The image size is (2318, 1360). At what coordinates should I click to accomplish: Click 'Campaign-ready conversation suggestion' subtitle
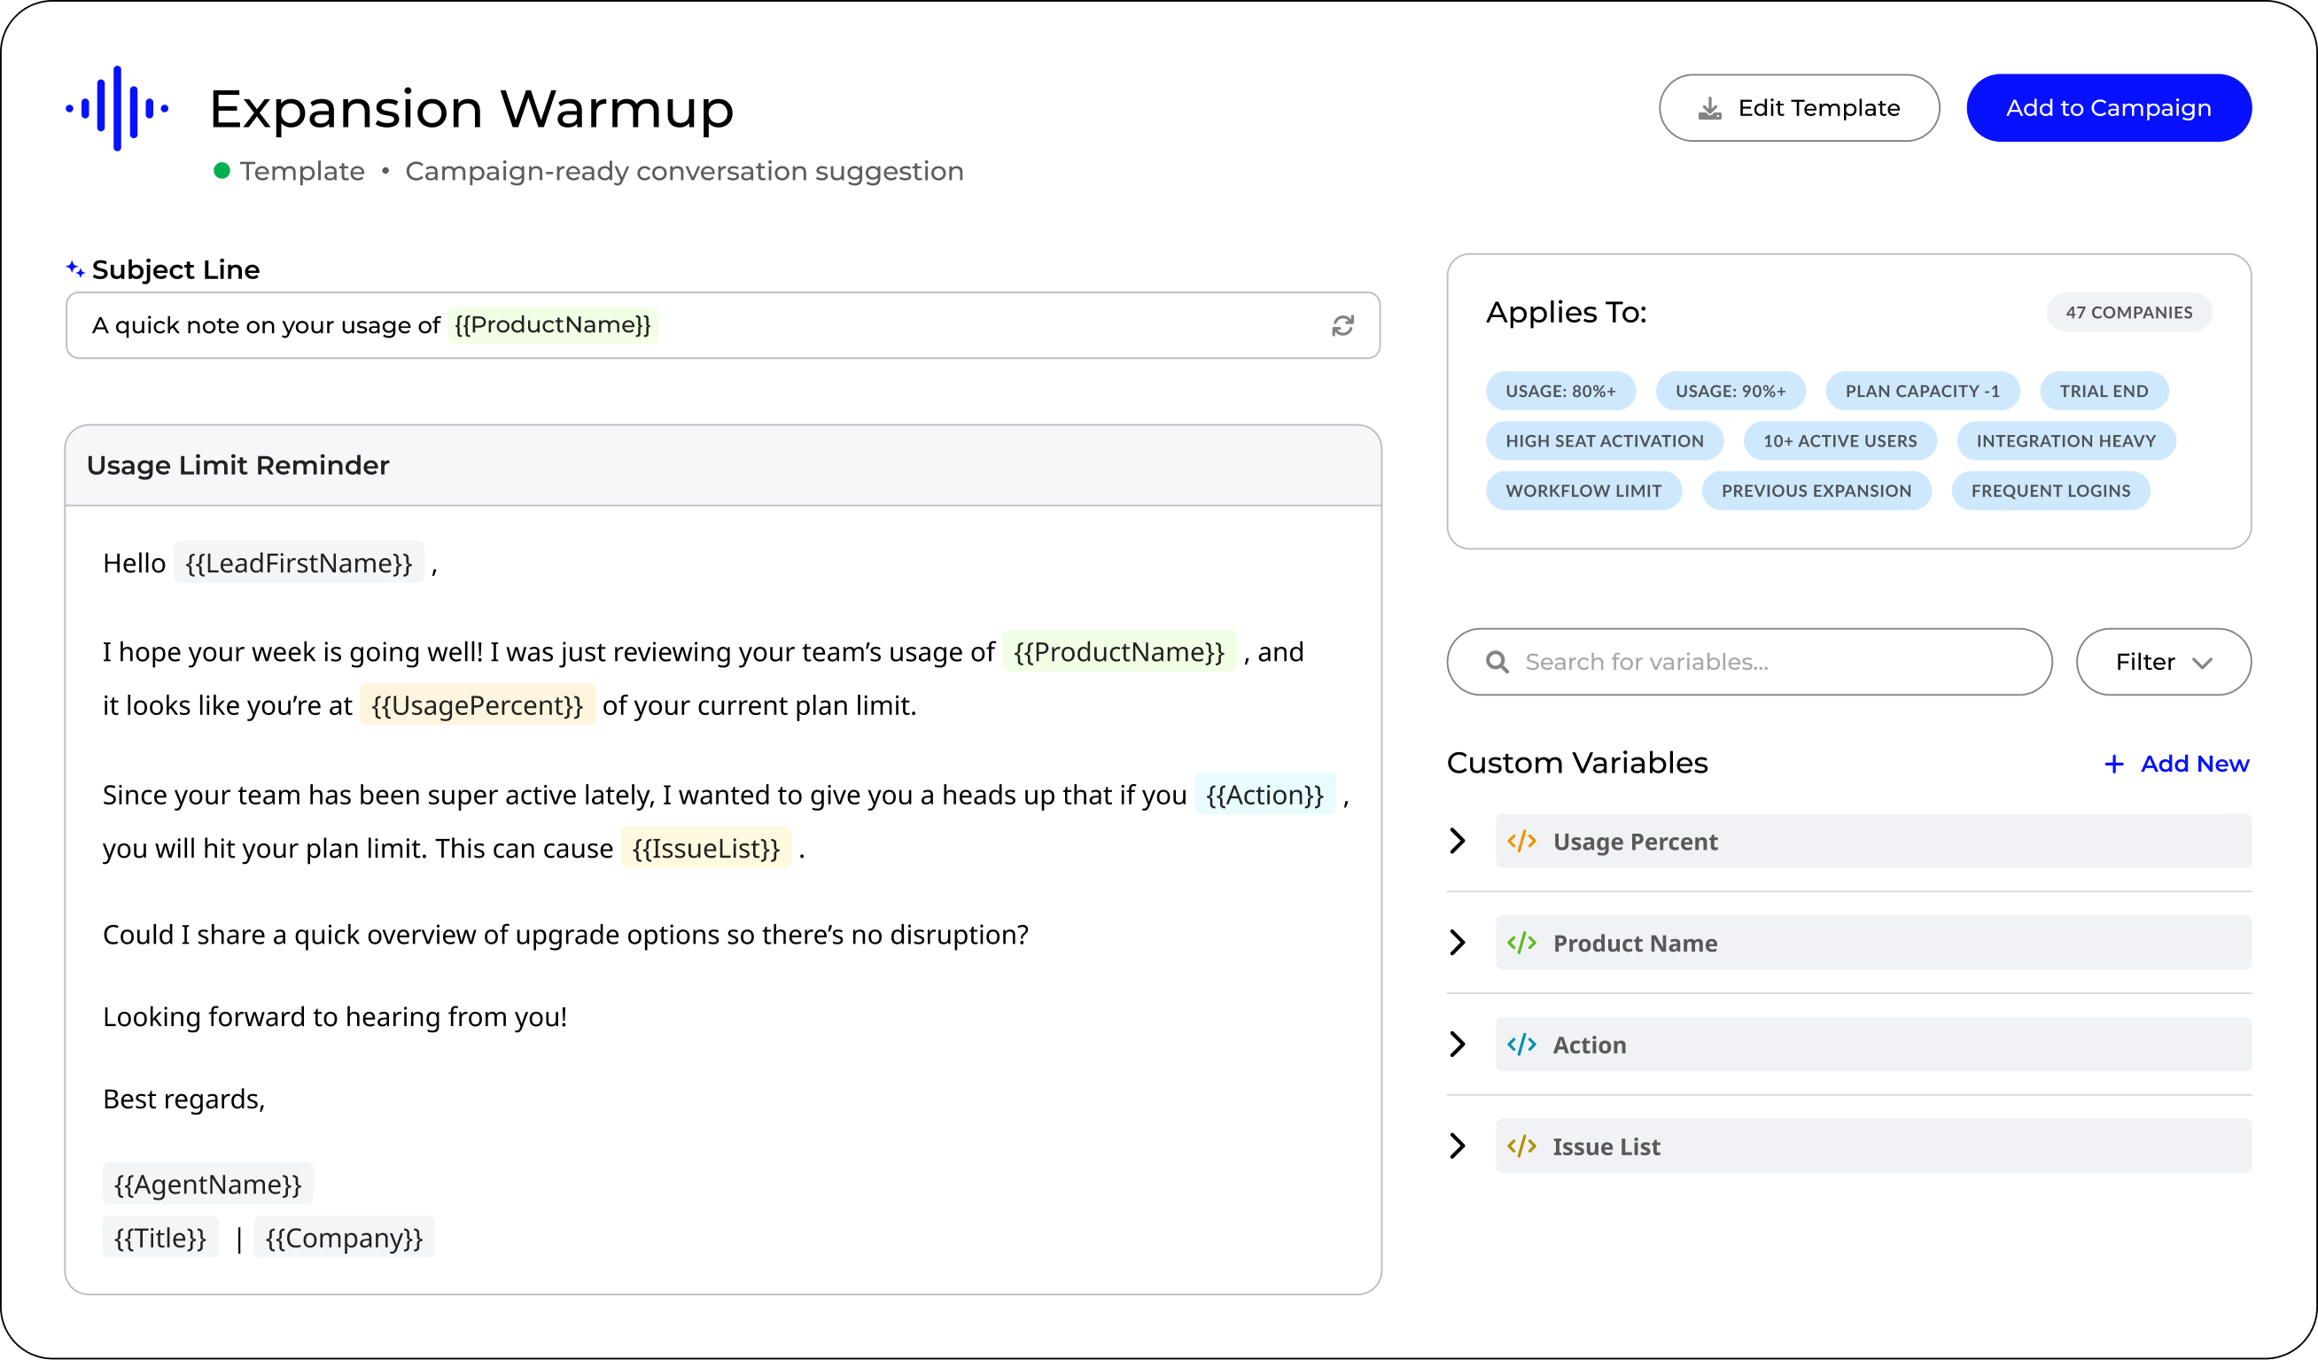(x=684, y=171)
